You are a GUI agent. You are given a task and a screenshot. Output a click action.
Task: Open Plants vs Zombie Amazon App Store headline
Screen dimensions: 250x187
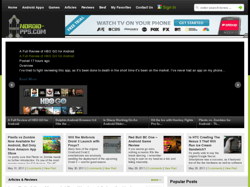(x=22, y=145)
